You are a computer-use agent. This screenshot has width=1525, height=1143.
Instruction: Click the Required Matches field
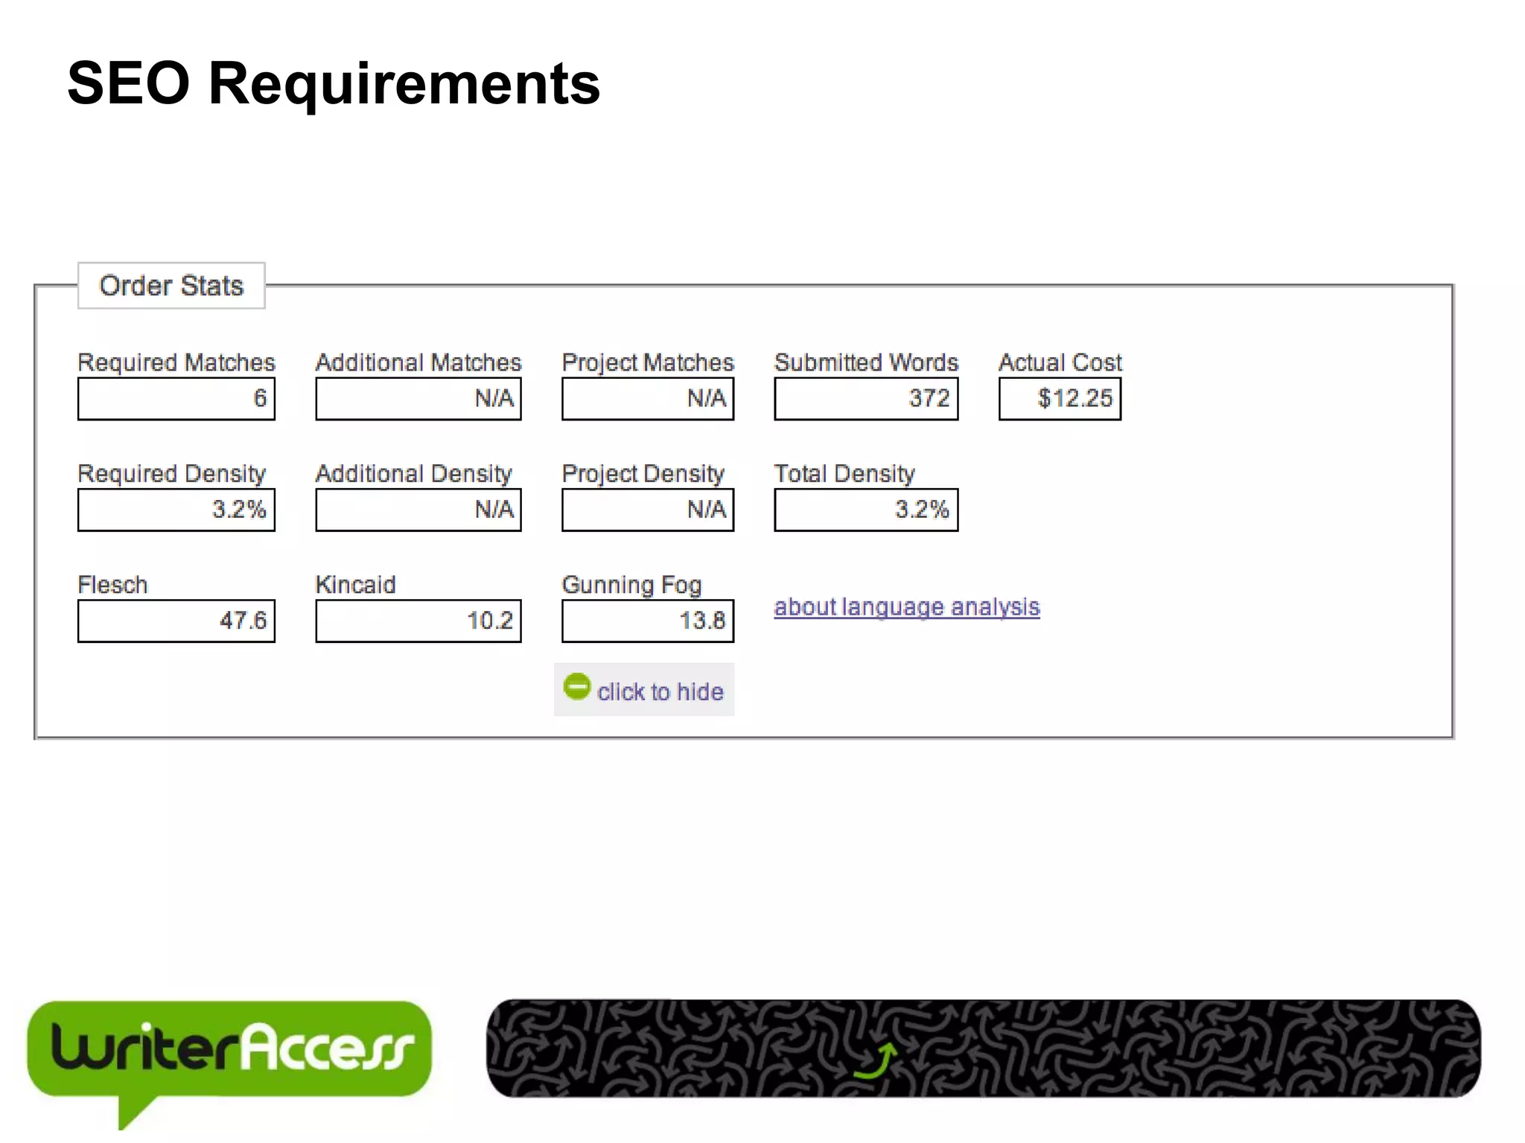[x=176, y=399]
